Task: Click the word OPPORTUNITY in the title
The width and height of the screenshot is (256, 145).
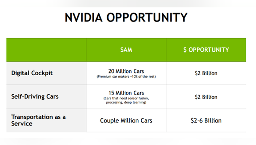Action: click(x=147, y=17)
